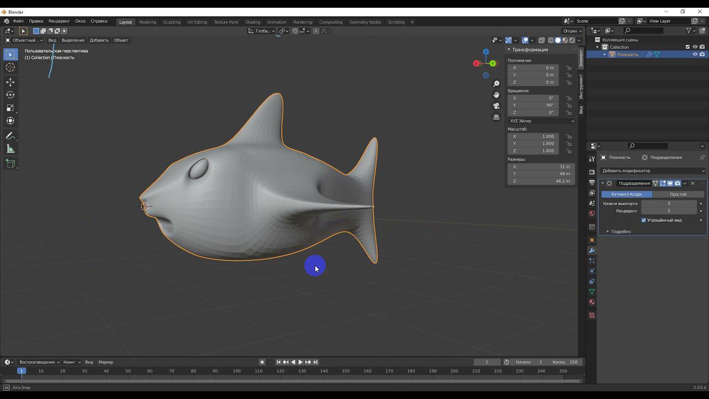This screenshot has height=399, width=709.
Task: Click the Add Cube tool icon
Action: pos(10,163)
